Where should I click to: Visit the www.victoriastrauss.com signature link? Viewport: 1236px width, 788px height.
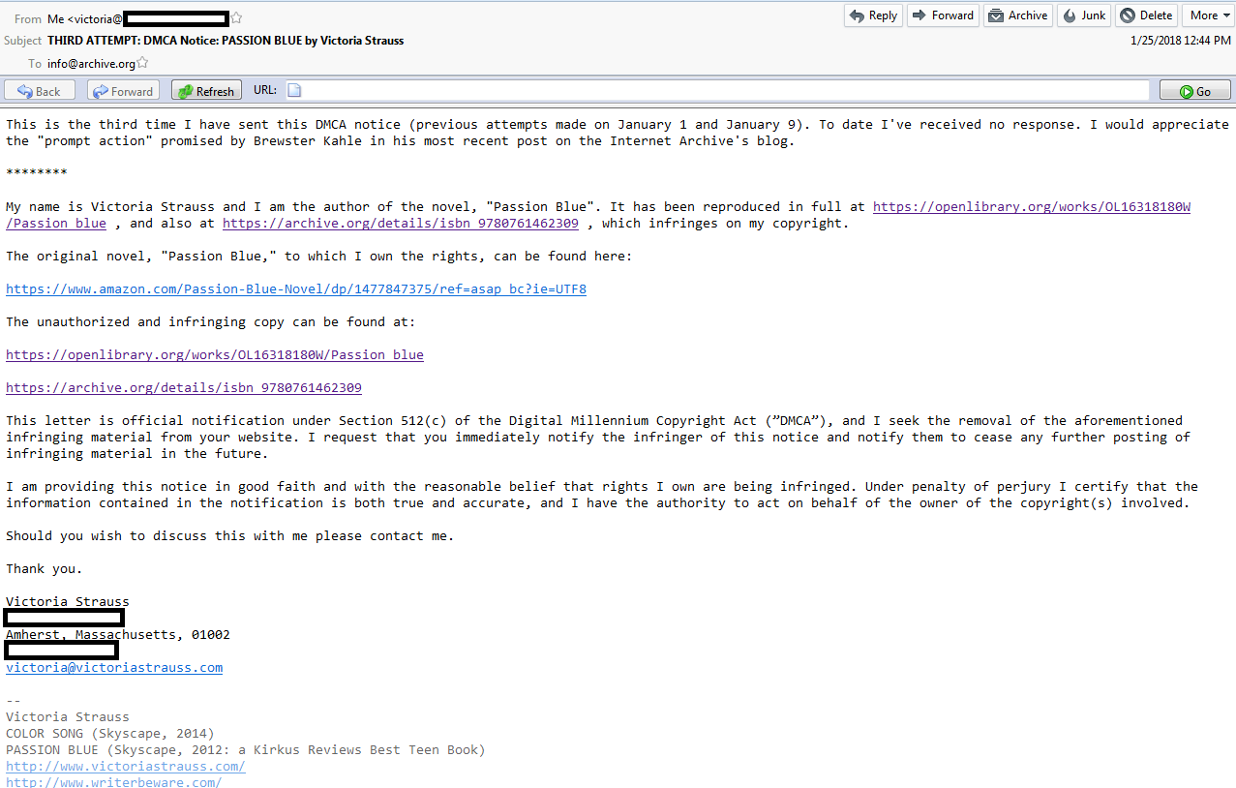coord(126,767)
